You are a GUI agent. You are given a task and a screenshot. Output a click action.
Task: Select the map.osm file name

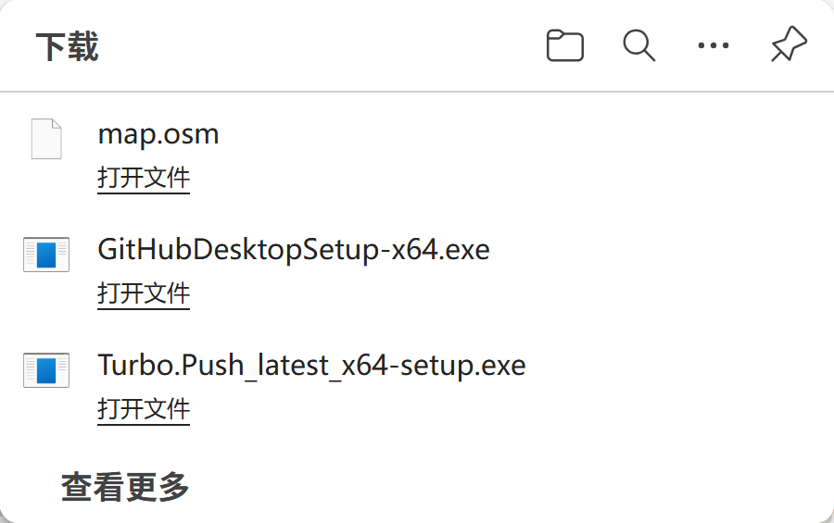[158, 134]
